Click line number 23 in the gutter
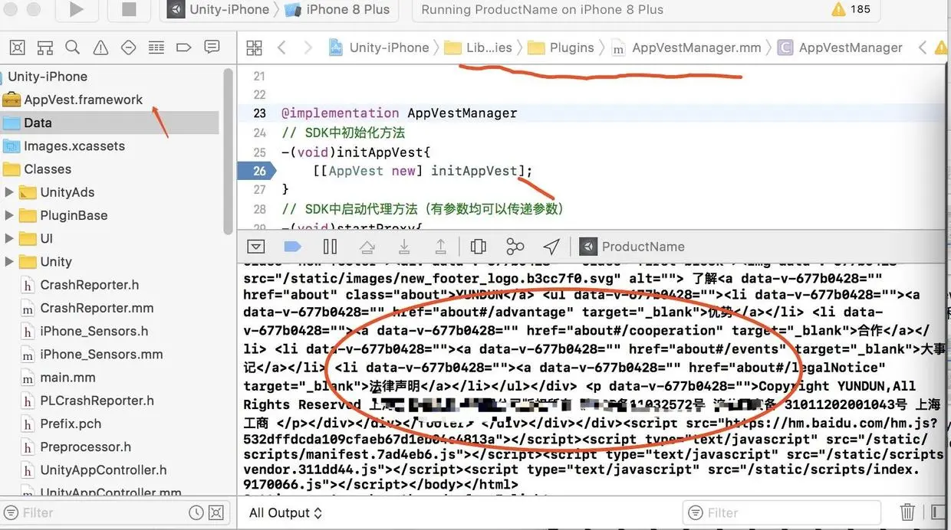The image size is (951, 530). (259, 113)
